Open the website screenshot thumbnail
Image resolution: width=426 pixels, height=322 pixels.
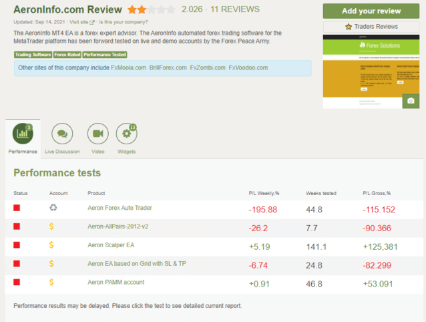pos(371,71)
